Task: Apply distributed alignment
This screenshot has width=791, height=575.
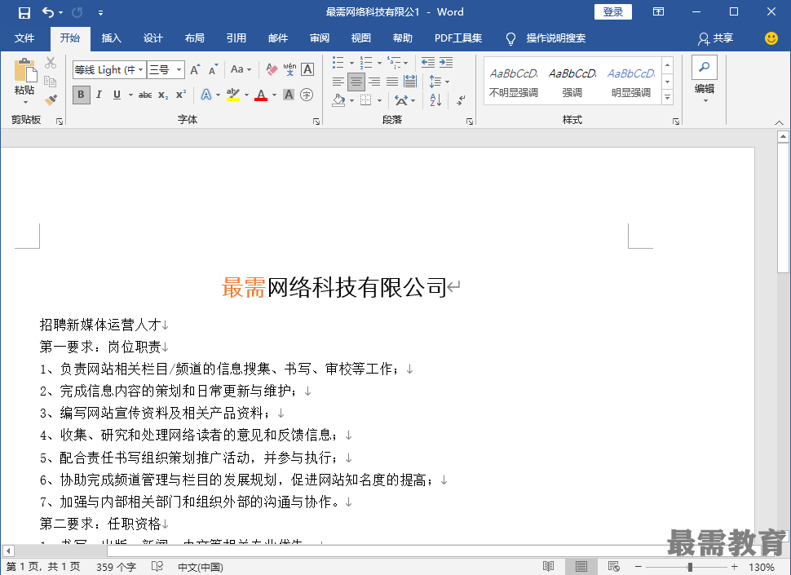Action: click(x=410, y=82)
